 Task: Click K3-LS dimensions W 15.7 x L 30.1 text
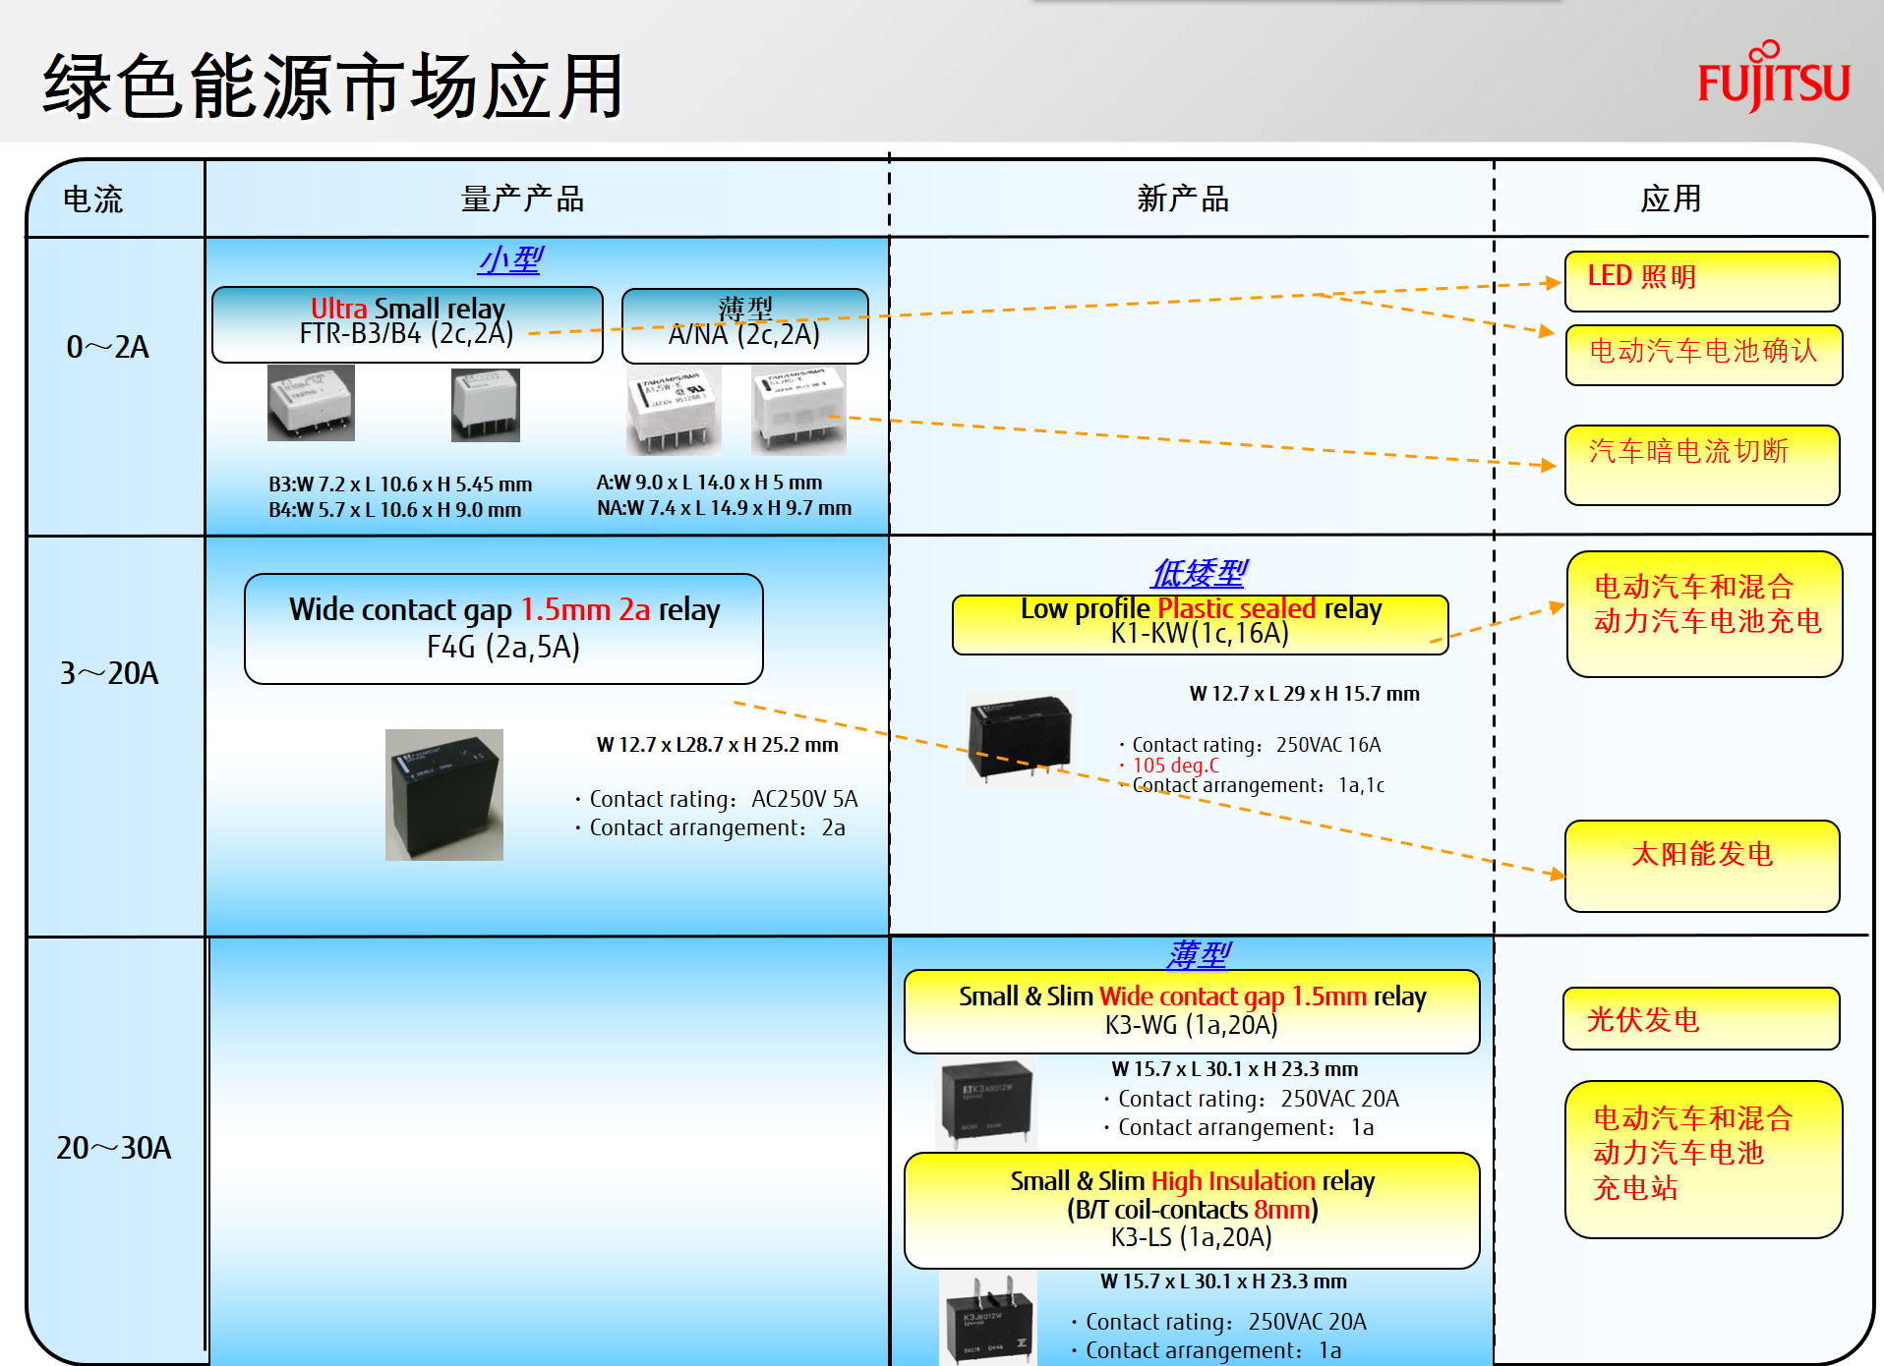click(1224, 1281)
